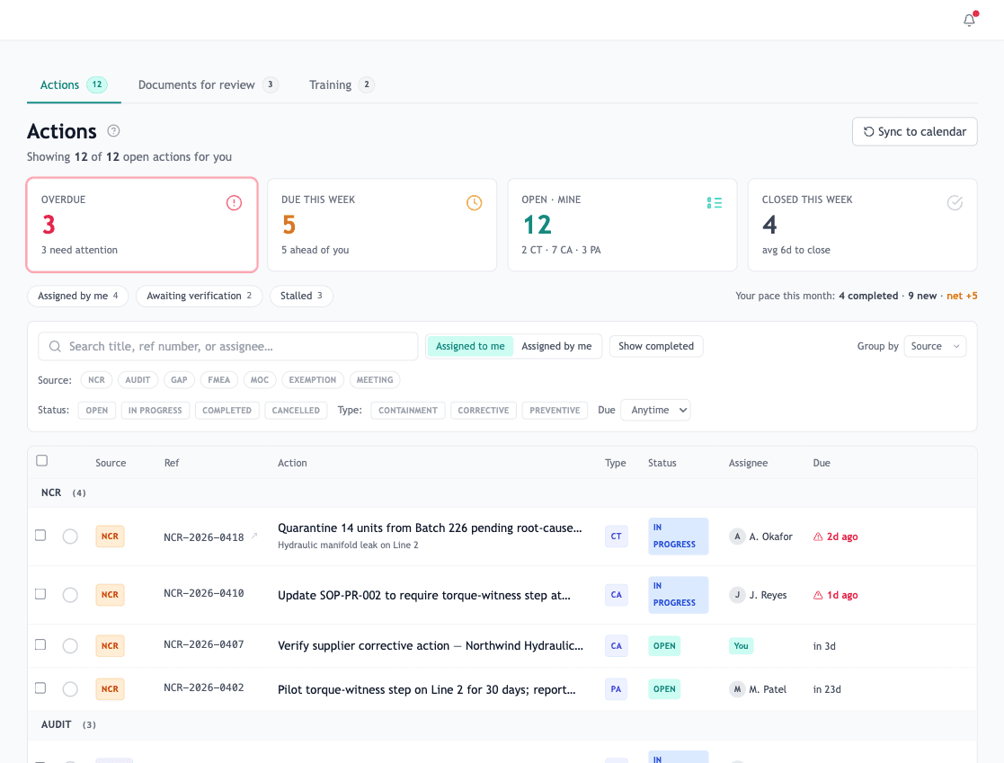The width and height of the screenshot is (1004, 763).
Task: Click Sync to calendar button
Action: coord(914,131)
